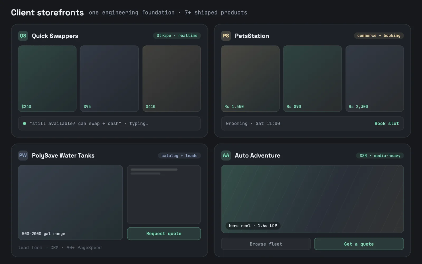This screenshot has width=422, height=264.
Task: Open the 500–2000 gal range image
Action: click(70, 202)
